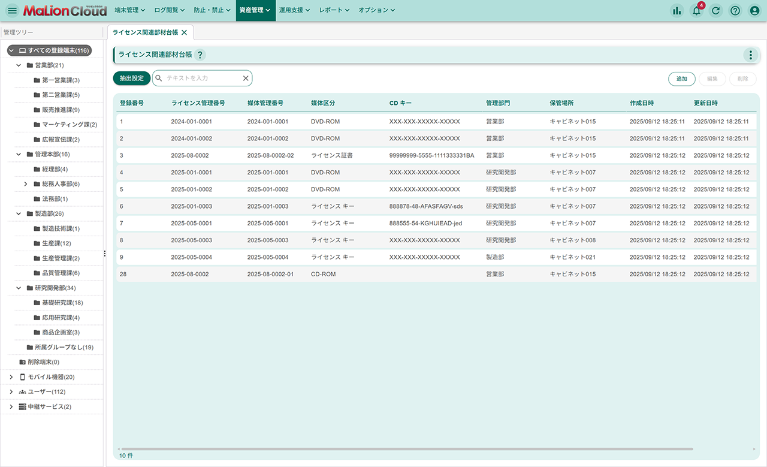Click the 抽出設定 button
Viewport: 767px width, 467px height.
[132, 79]
